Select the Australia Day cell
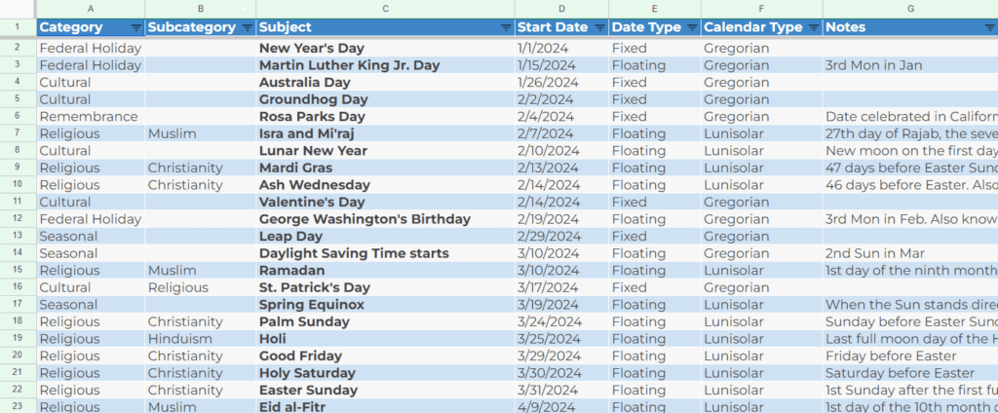This screenshot has width=998, height=413. click(386, 83)
